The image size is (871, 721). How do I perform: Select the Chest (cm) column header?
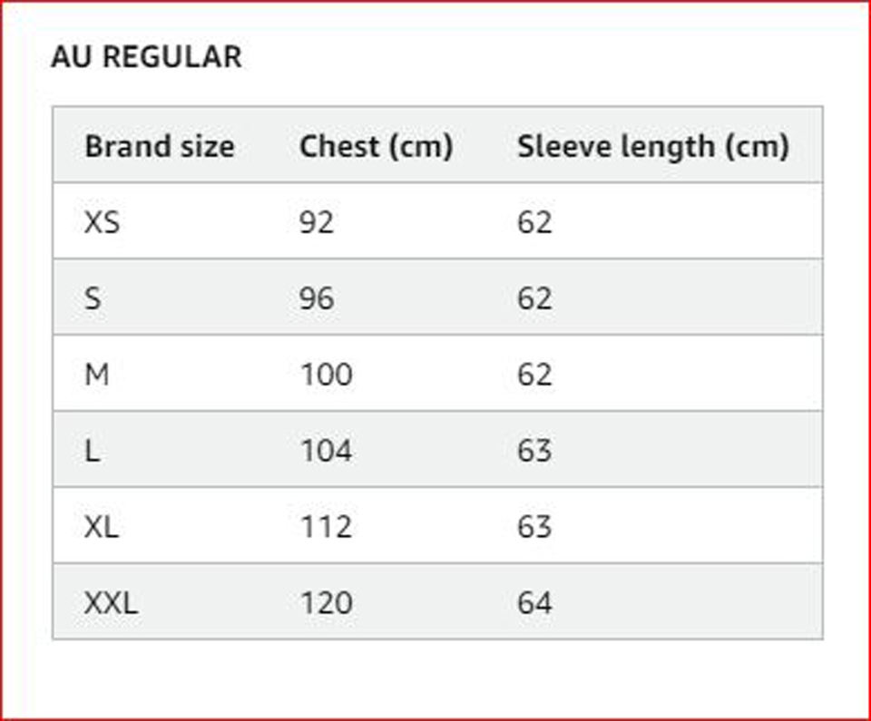click(x=376, y=147)
